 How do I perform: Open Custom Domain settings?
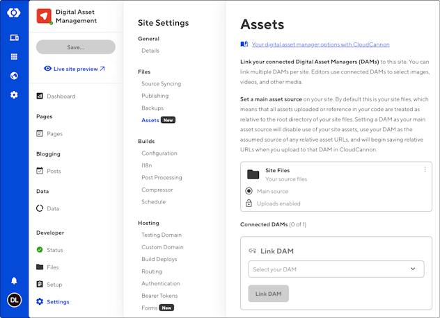click(162, 247)
